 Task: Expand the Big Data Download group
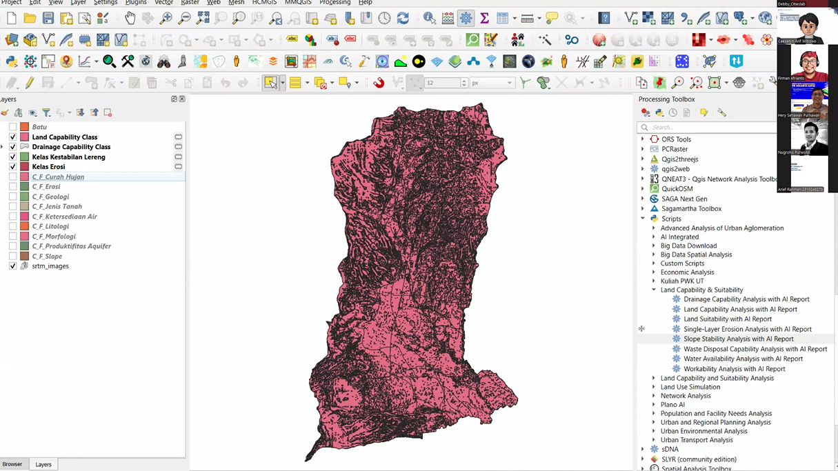tap(654, 245)
